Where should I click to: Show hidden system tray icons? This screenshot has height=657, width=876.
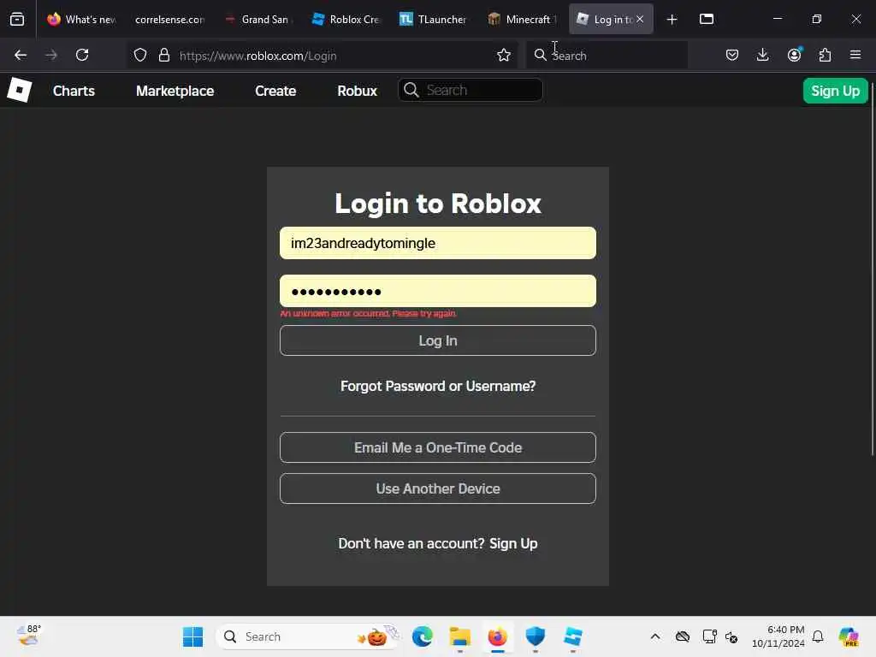655,636
